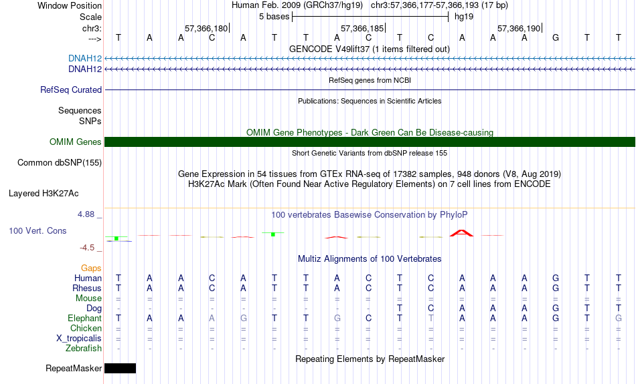Click the GENCODE V49lift37 track title
This screenshot has width=636, height=384.
pyautogui.click(x=370, y=49)
